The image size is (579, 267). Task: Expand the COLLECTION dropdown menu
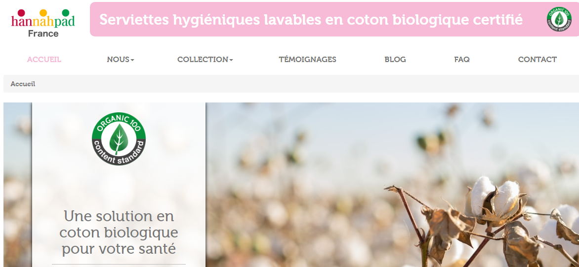tap(205, 59)
